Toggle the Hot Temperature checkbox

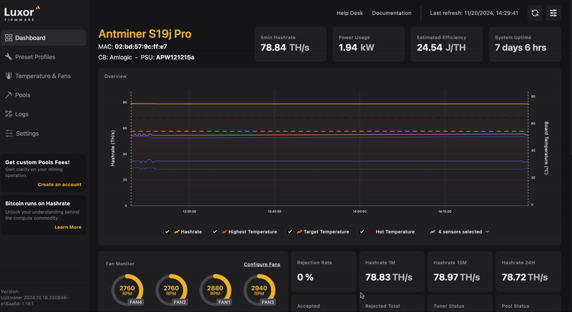pyautogui.click(x=362, y=231)
